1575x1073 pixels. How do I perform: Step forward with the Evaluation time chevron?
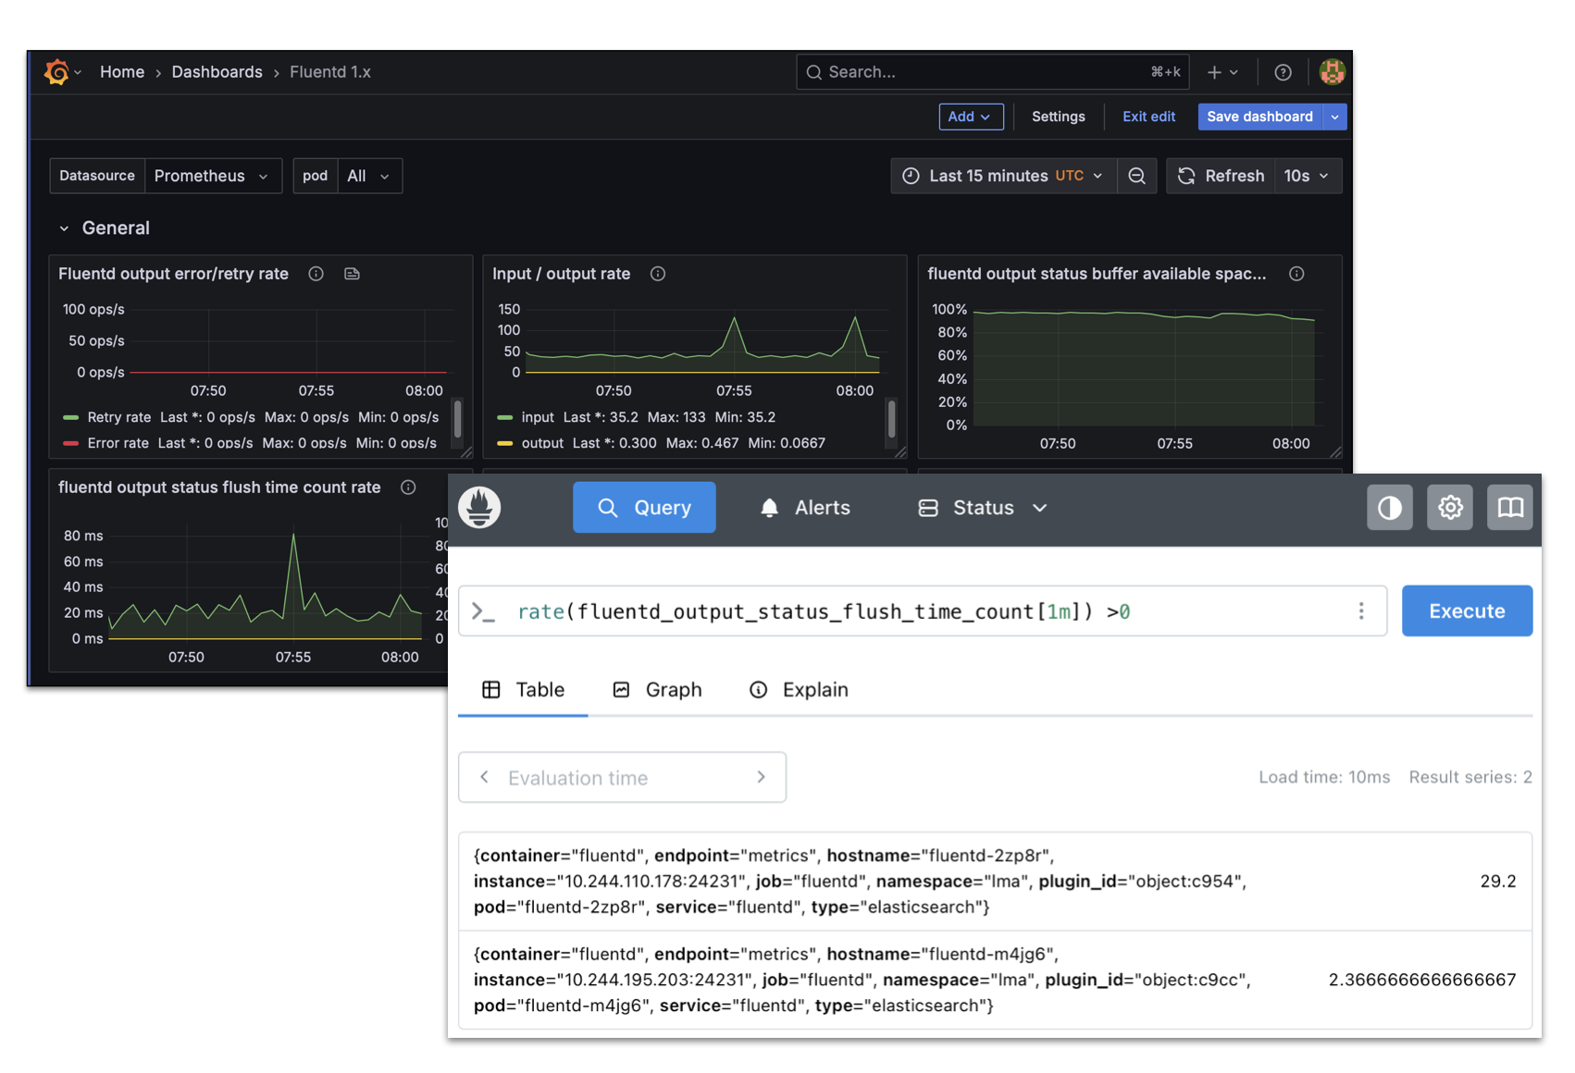click(761, 777)
